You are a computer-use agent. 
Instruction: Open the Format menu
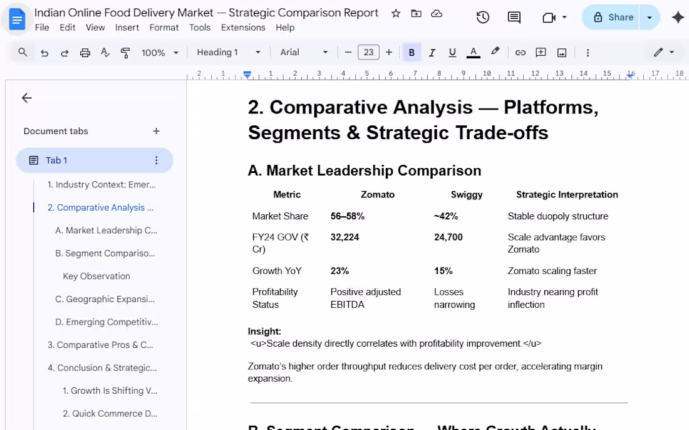coord(164,27)
